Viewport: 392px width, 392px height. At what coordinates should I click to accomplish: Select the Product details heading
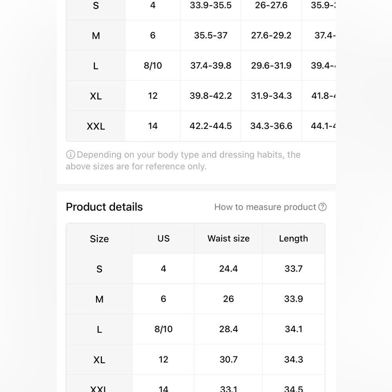pos(104,207)
